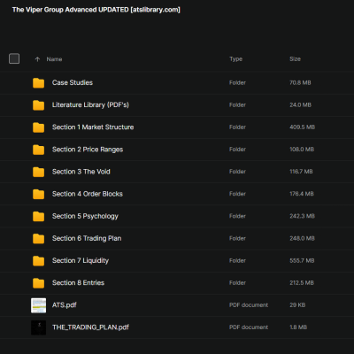Click the 'Section 8 Entries' name
Image resolution: width=354 pixels, height=354 pixels.
(x=78, y=283)
